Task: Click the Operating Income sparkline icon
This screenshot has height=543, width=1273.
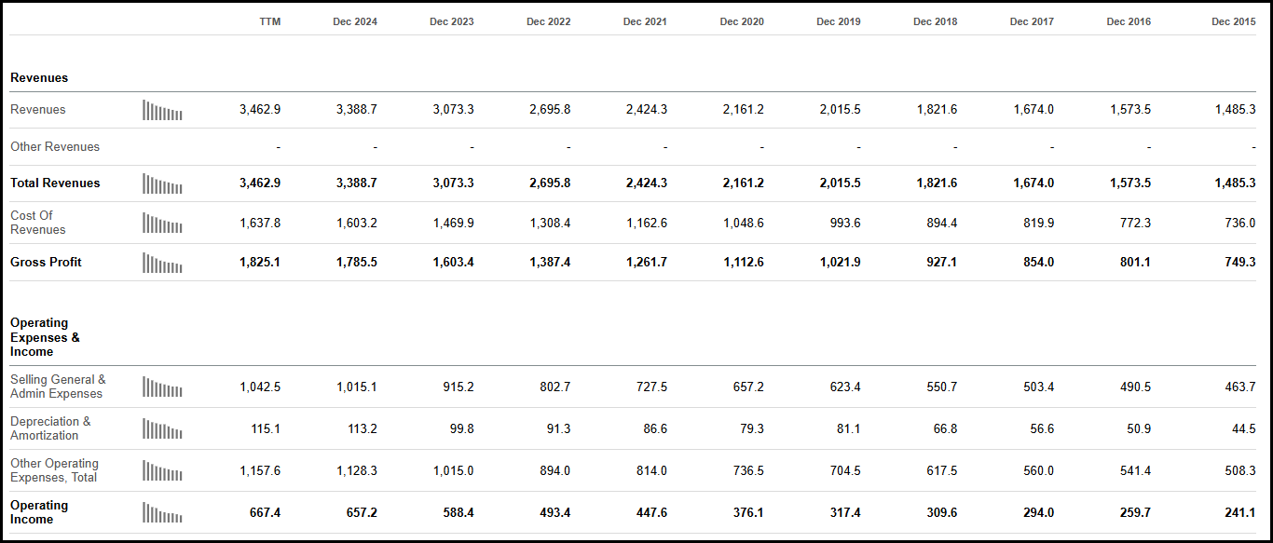Action: [162, 512]
